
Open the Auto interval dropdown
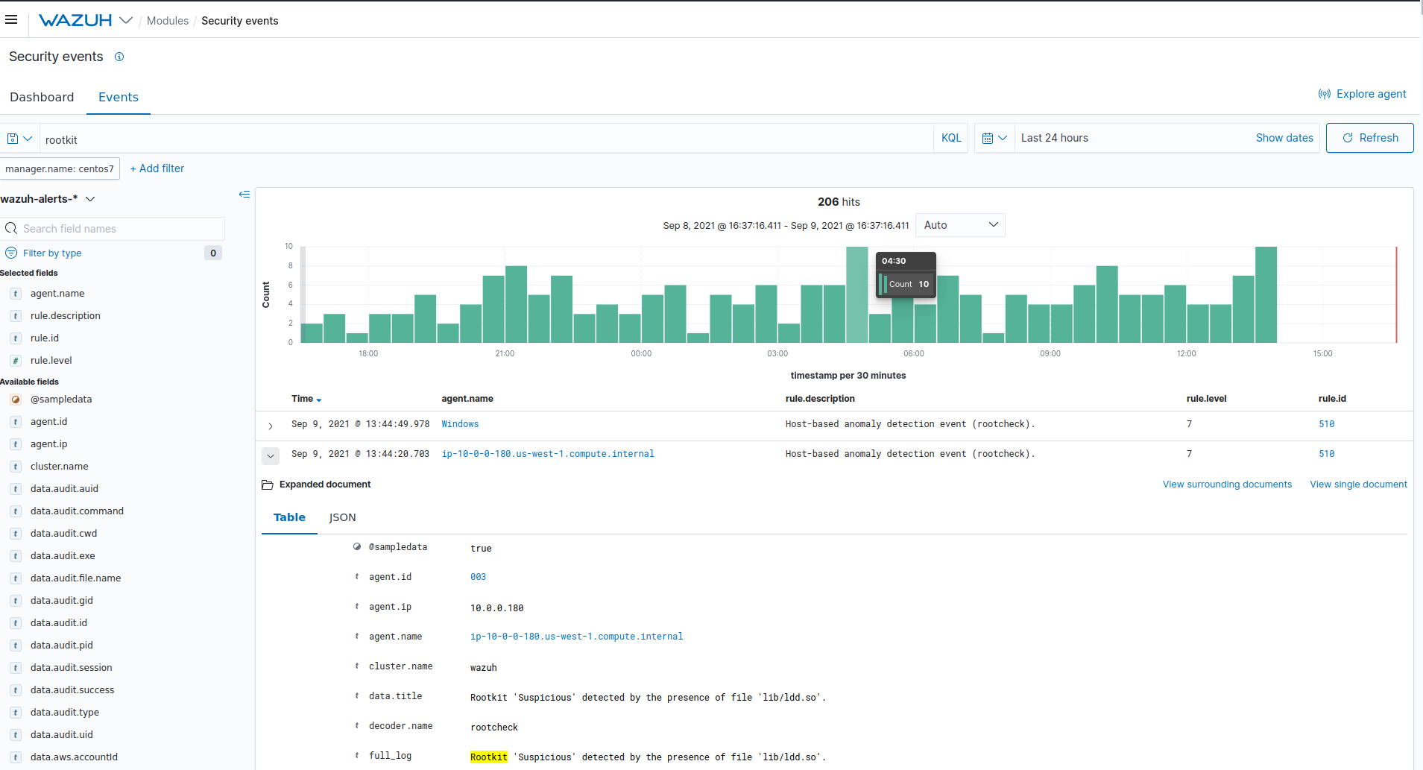[960, 224]
